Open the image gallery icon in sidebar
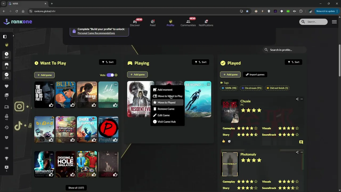Viewport: 341px width, 192px height. 7,96
